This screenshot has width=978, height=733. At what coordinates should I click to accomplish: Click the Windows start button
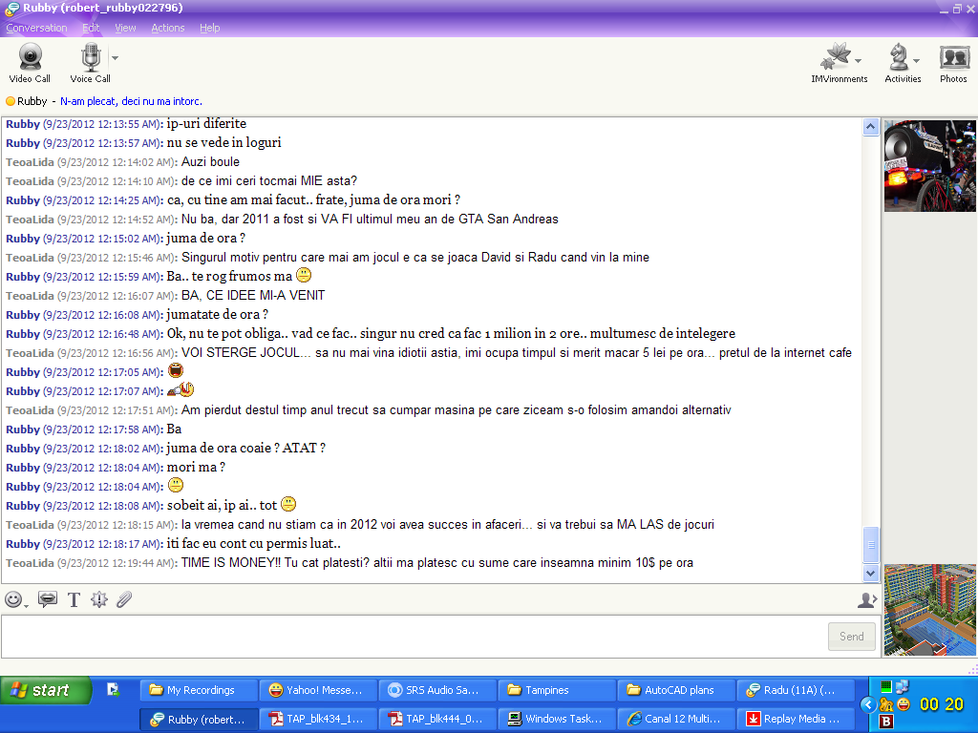[45, 690]
